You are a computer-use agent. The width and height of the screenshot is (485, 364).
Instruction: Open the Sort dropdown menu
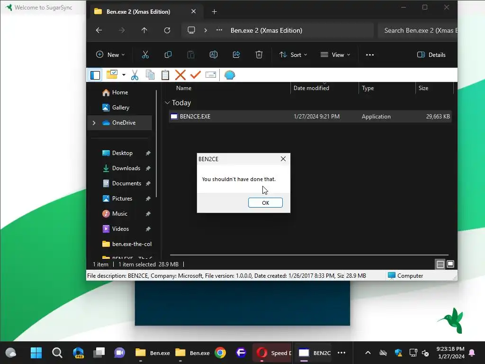click(293, 55)
